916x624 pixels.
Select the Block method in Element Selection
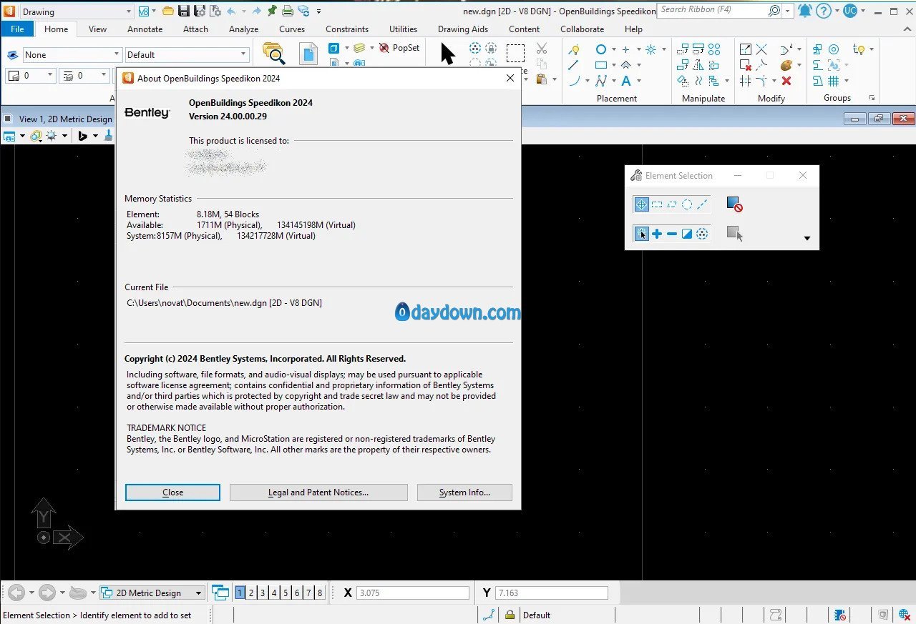tap(657, 204)
